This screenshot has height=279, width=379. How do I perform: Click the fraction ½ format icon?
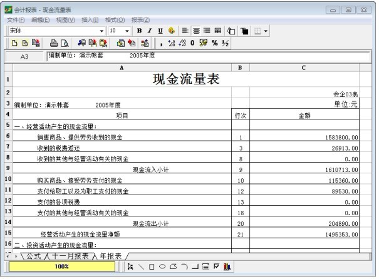(226, 43)
